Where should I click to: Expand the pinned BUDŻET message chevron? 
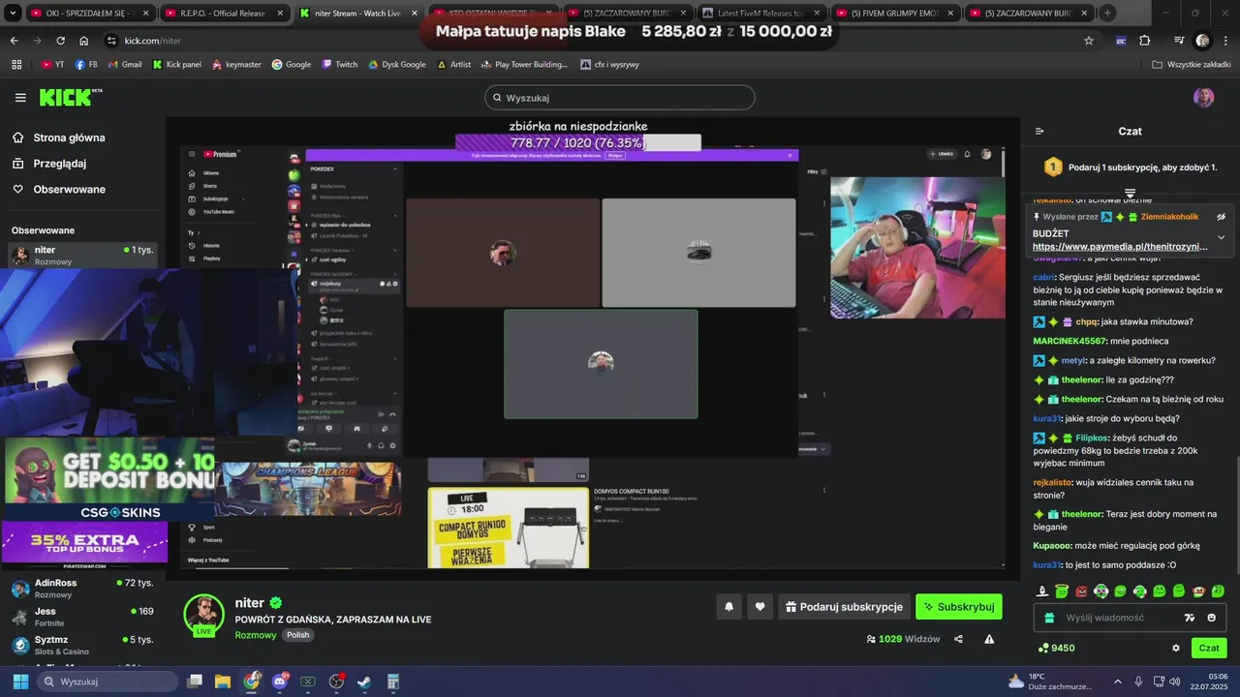(x=1222, y=237)
